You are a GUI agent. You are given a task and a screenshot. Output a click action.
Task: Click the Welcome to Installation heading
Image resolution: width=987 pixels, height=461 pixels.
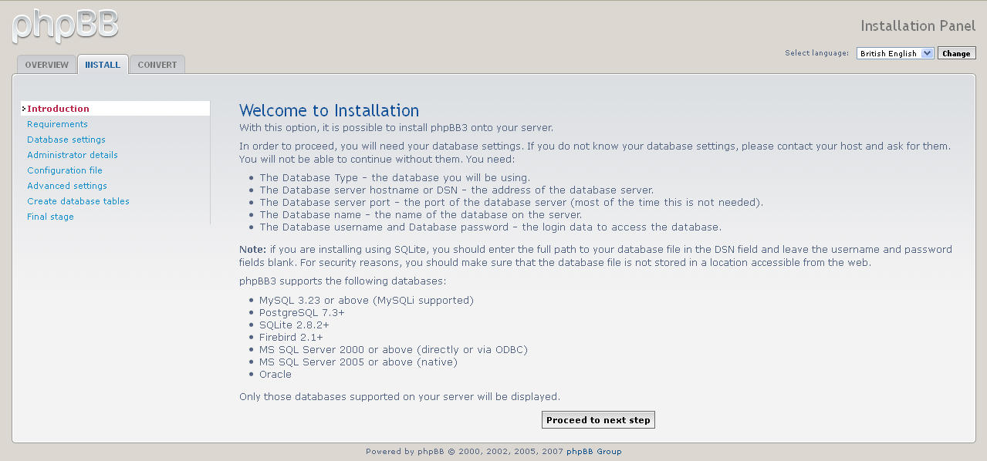329,110
